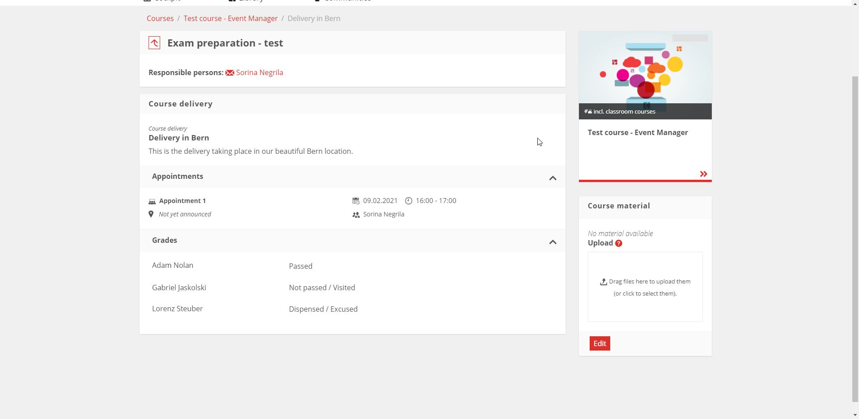Viewport: 859px width, 419px height.
Task: Click the location pin icon by Not yet announced
Action: (151, 214)
